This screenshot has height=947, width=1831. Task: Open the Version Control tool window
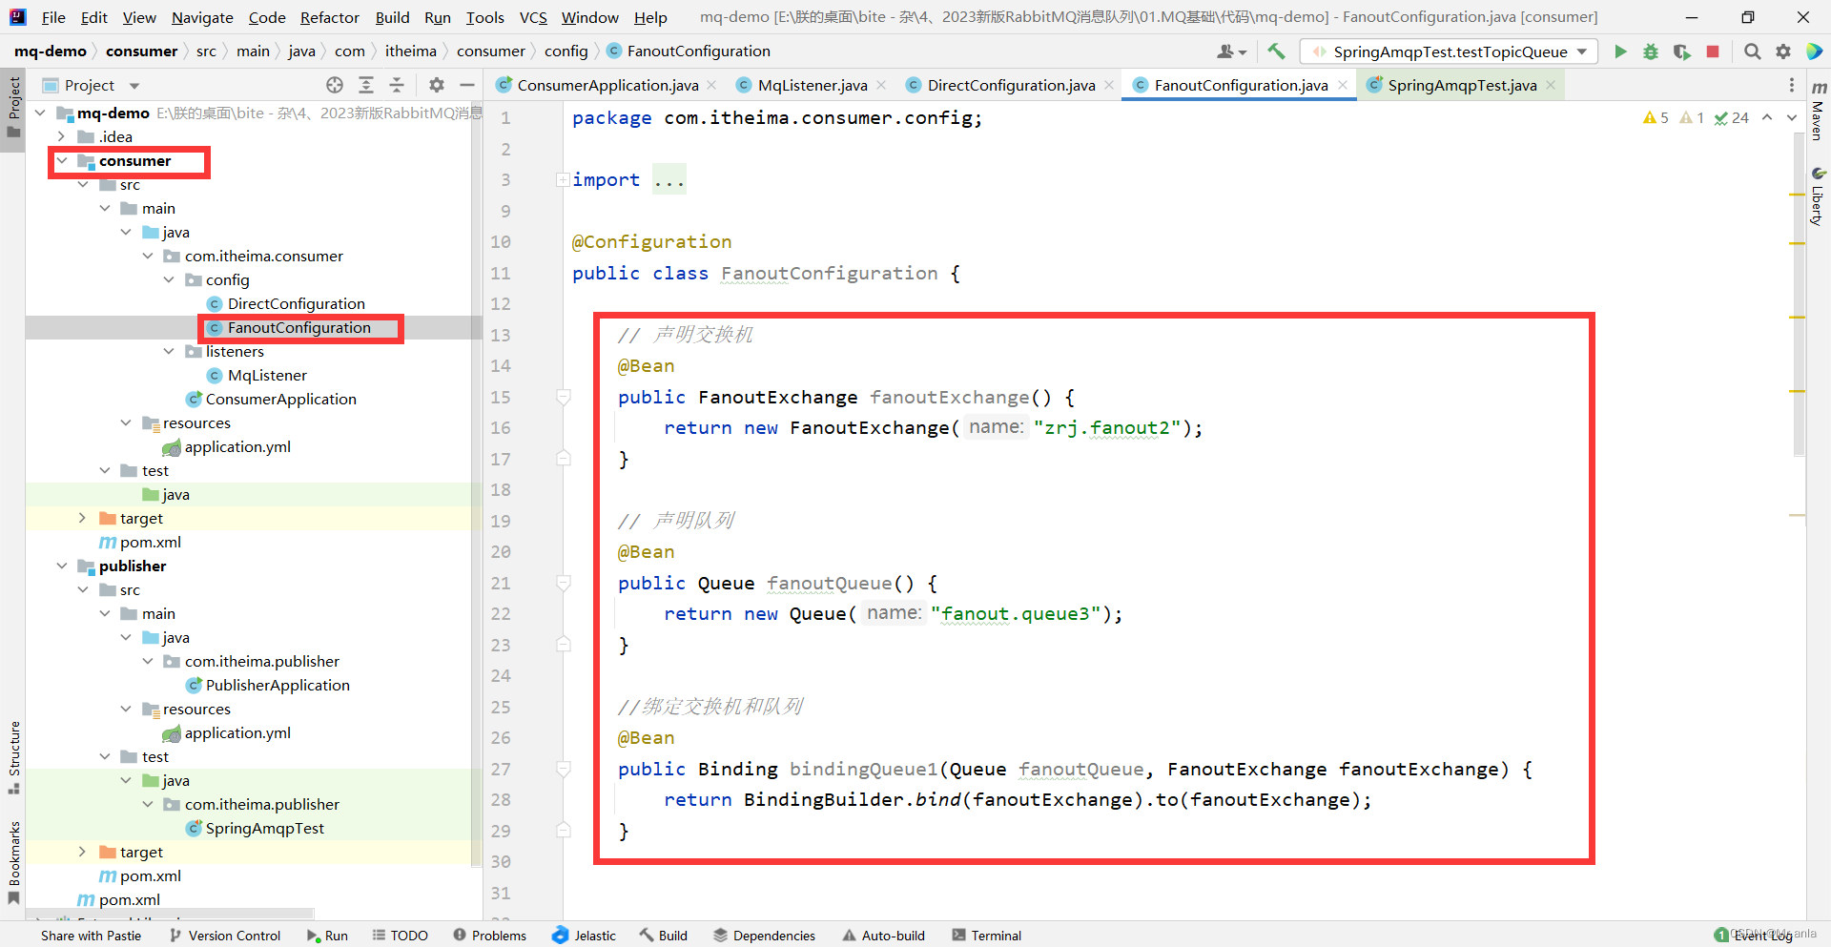coord(225,936)
